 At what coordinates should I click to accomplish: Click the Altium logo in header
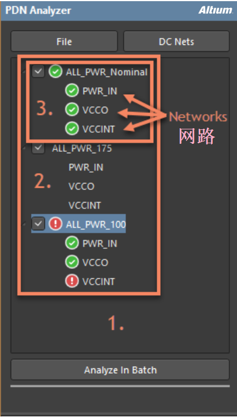pos(215,10)
